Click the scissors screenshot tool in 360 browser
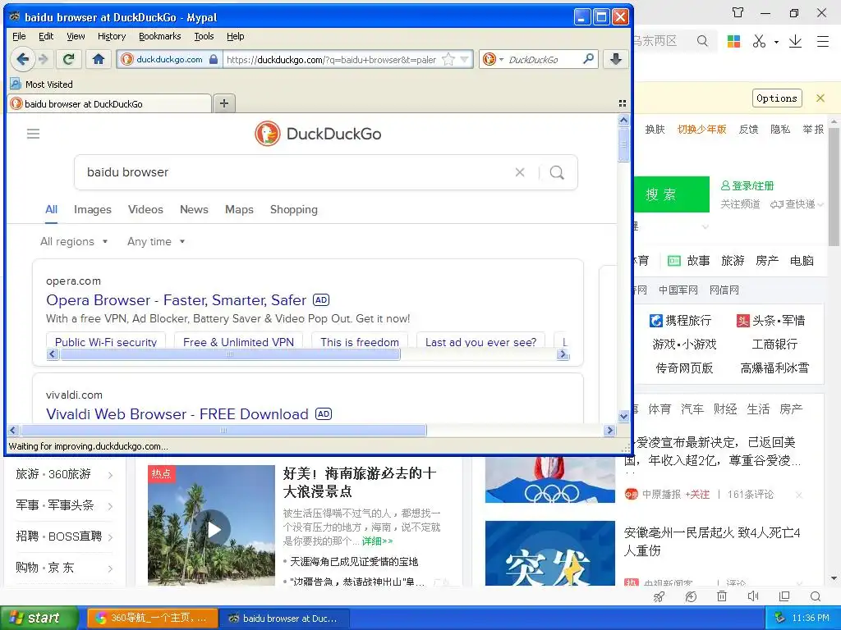The width and height of the screenshot is (841, 630). click(759, 41)
